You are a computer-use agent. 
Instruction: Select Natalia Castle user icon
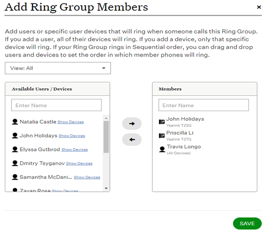[x=15, y=122]
